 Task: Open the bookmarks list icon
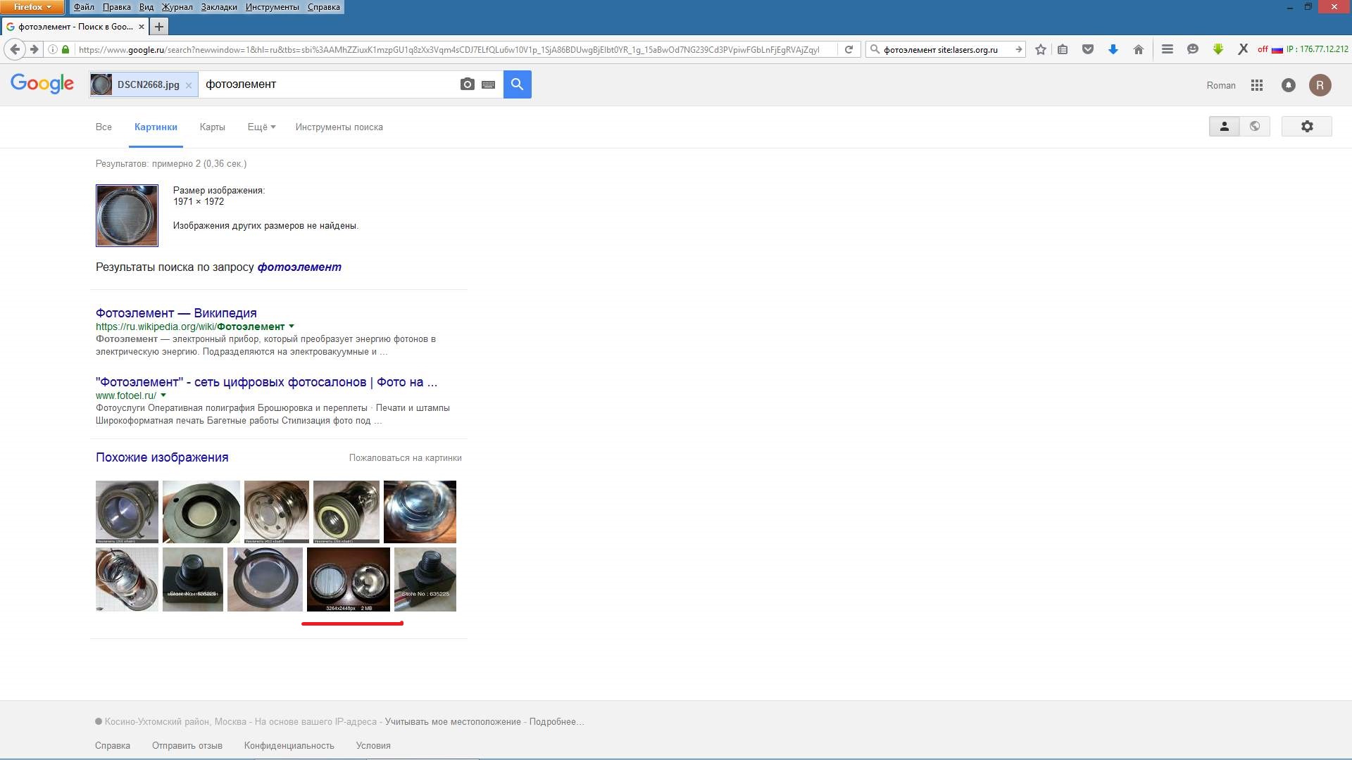1063,49
